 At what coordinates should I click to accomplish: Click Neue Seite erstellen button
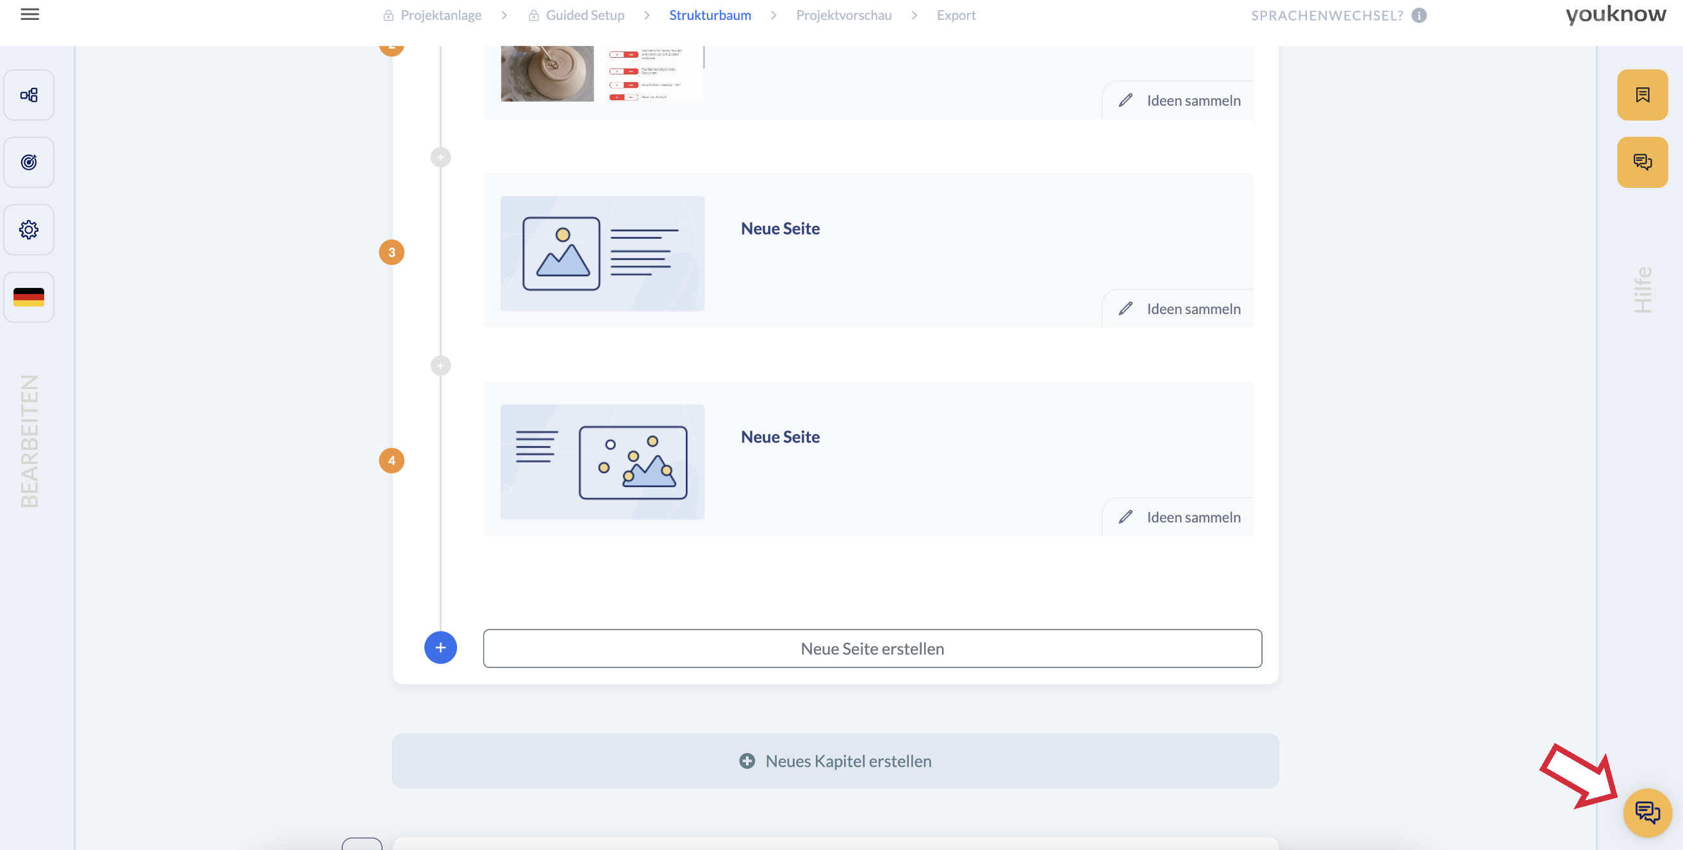click(872, 648)
